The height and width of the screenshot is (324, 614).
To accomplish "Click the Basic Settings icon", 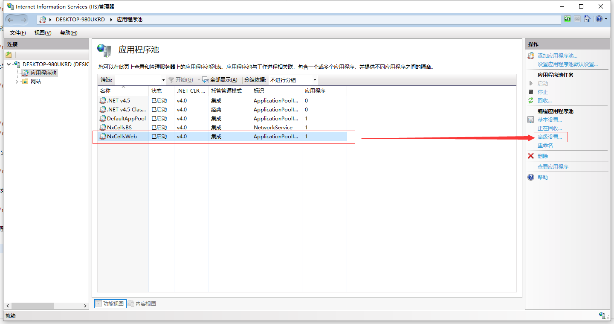I will [x=531, y=120].
